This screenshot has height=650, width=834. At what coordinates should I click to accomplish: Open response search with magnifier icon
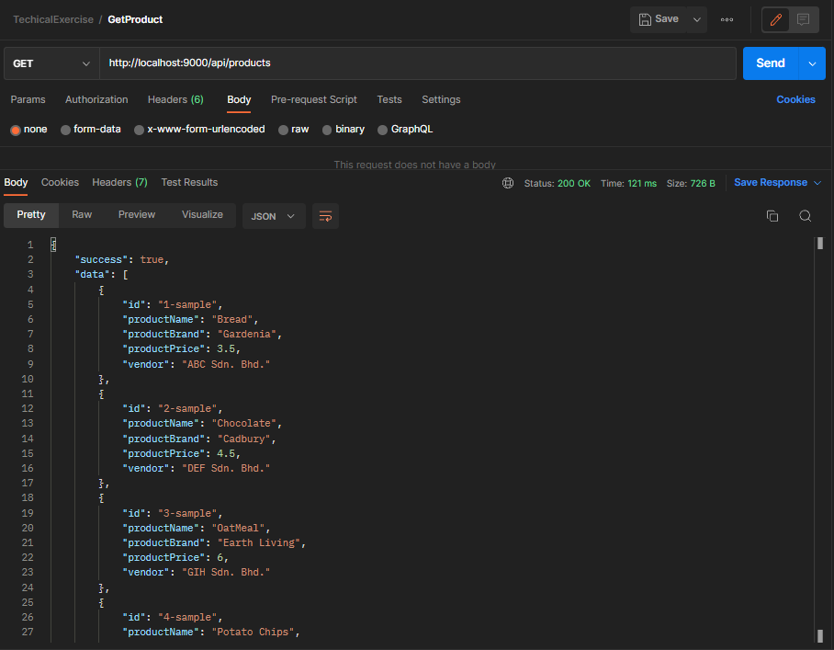pos(806,215)
